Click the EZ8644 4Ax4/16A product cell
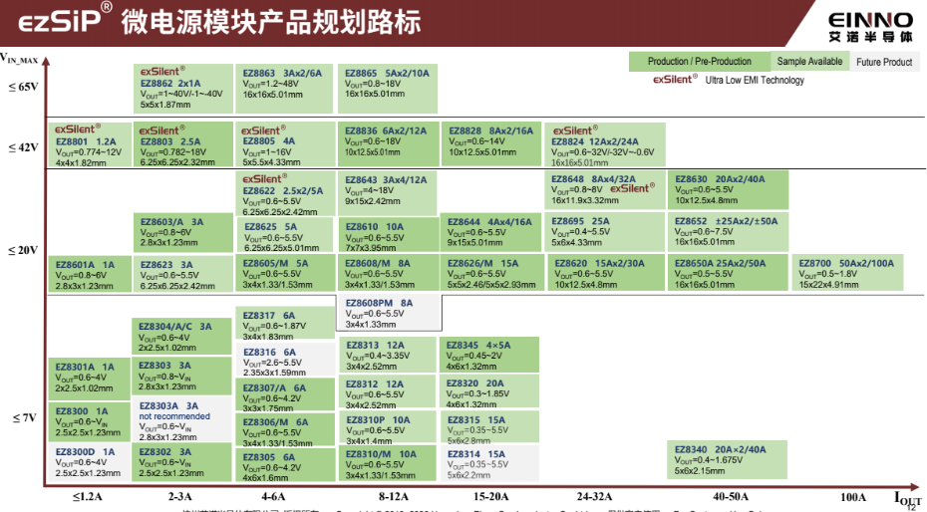The image size is (927, 512). [x=491, y=233]
